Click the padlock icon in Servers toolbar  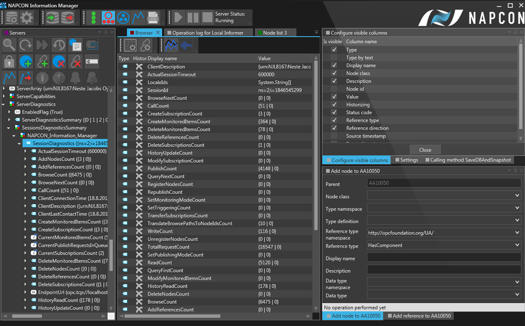click(9, 62)
